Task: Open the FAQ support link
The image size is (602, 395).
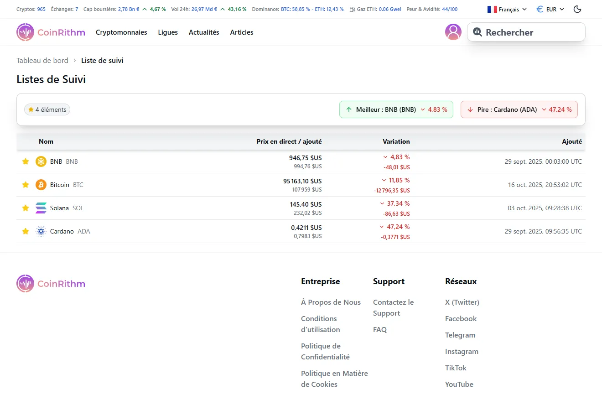Action: pyautogui.click(x=380, y=329)
